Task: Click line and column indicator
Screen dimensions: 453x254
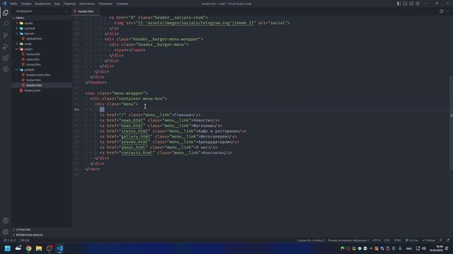Action: pyautogui.click(x=311, y=240)
